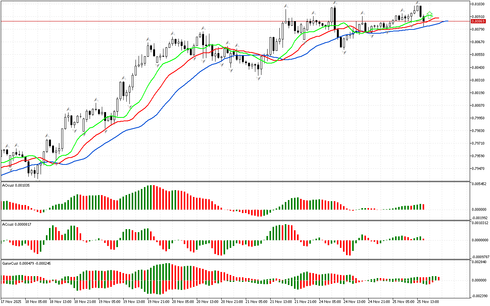Select the down fractal under the 21 Nov low
Viewport: 490px width, 306px height.
pos(259,78)
